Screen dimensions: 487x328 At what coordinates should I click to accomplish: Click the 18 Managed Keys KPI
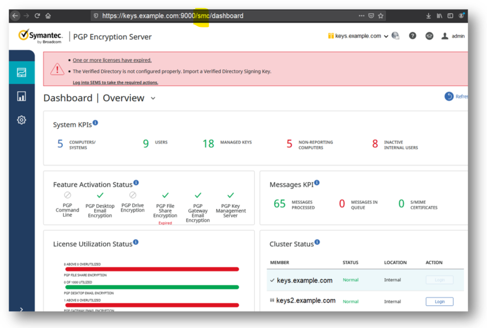coord(227,143)
